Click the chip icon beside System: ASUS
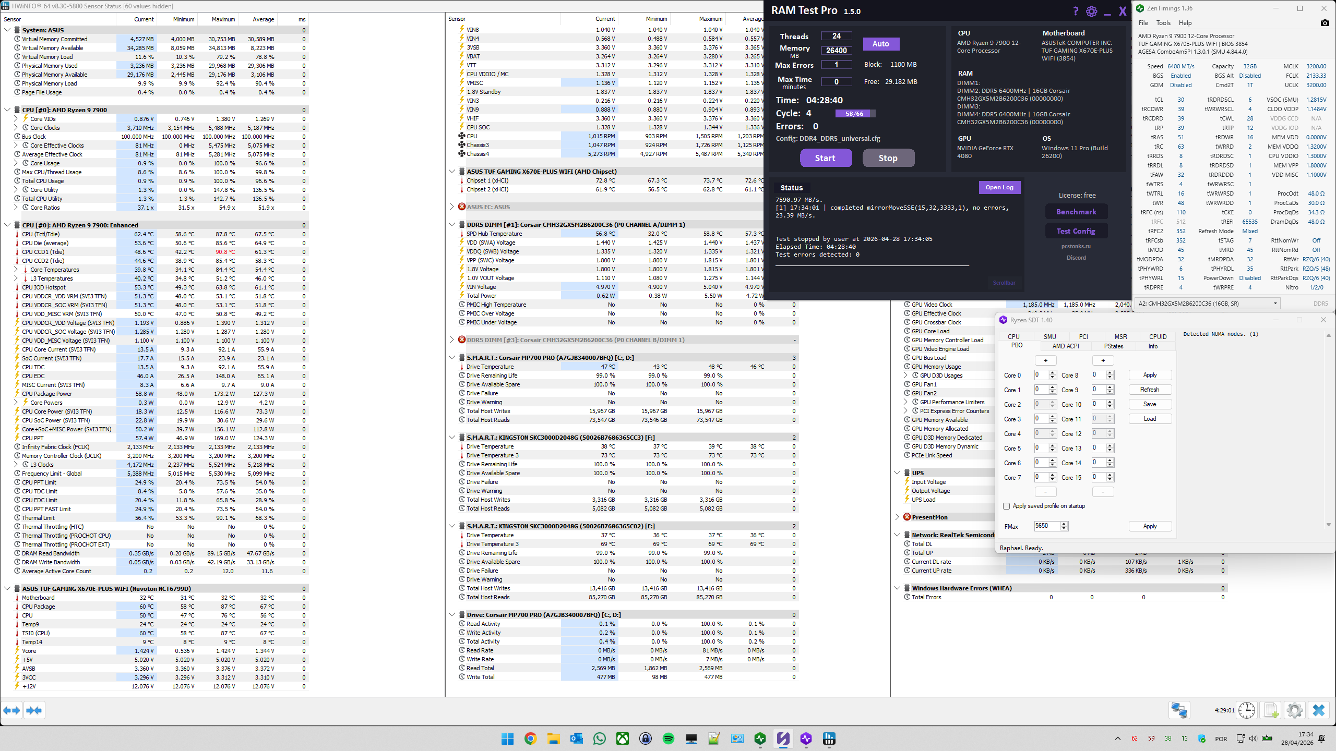This screenshot has width=1336, height=751. pyautogui.click(x=17, y=30)
